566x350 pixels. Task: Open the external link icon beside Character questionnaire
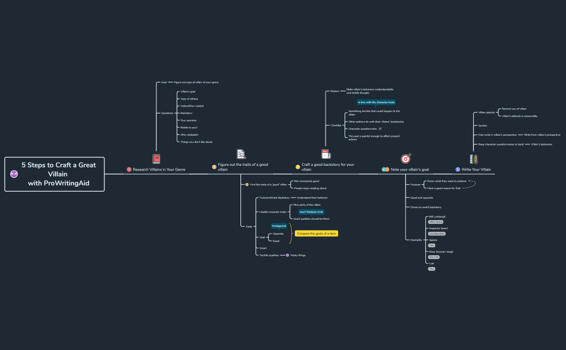tap(380, 129)
